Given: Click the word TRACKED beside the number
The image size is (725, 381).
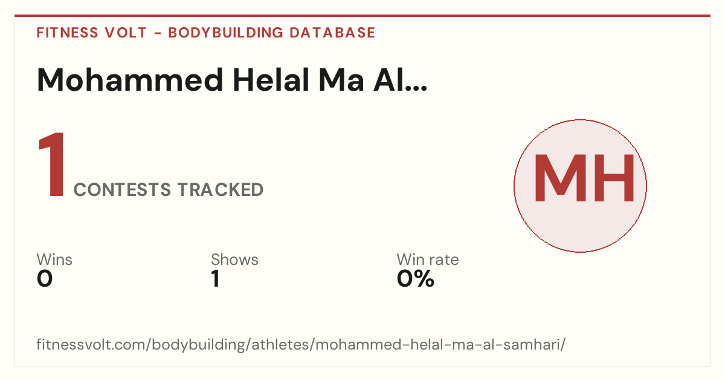Looking at the screenshot, I should (x=220, y=190).
